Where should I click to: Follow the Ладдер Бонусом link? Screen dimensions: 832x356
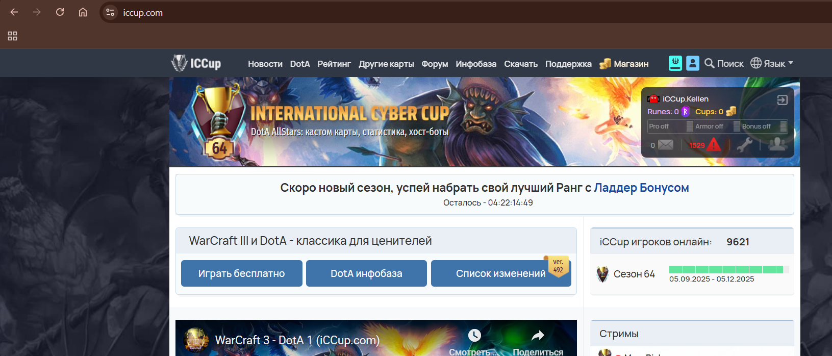pyautogui.click(x=641, y=188)
